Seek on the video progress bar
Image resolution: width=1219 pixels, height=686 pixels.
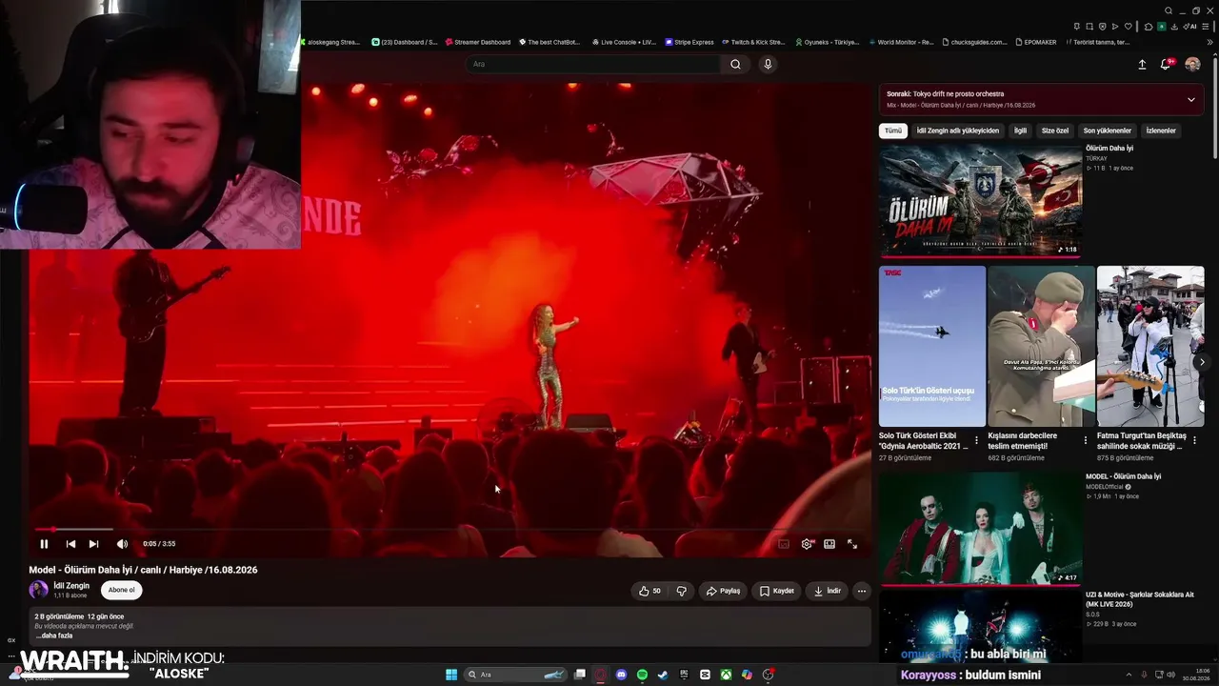tap(448, 529)
